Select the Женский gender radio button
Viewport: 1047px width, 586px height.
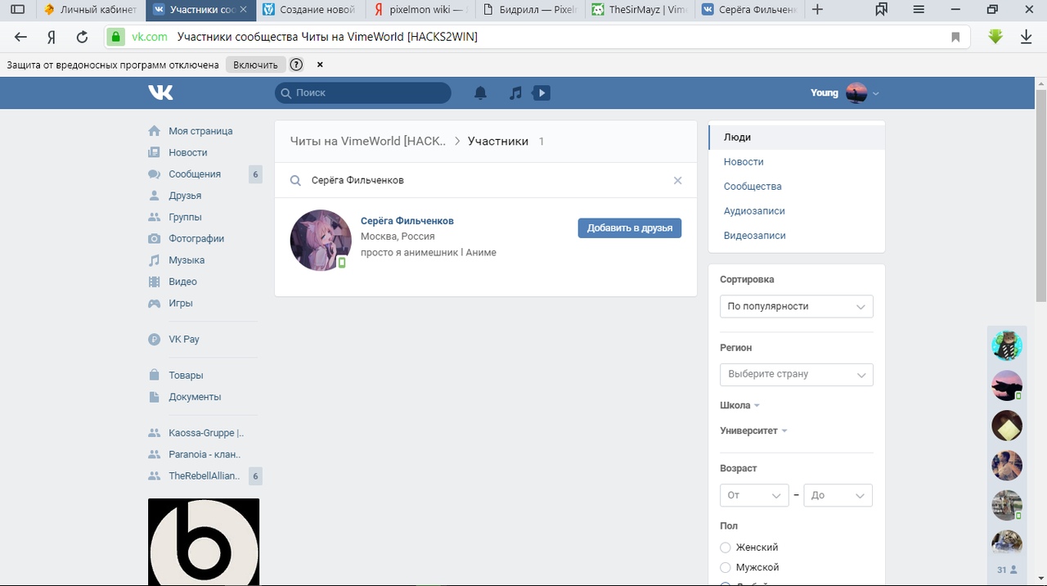[x=726, y=548]
